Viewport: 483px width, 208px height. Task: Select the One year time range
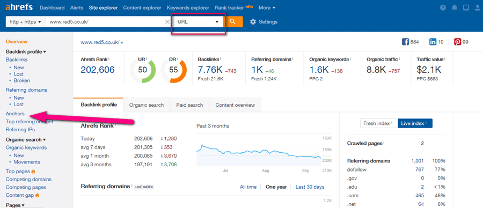276,187
